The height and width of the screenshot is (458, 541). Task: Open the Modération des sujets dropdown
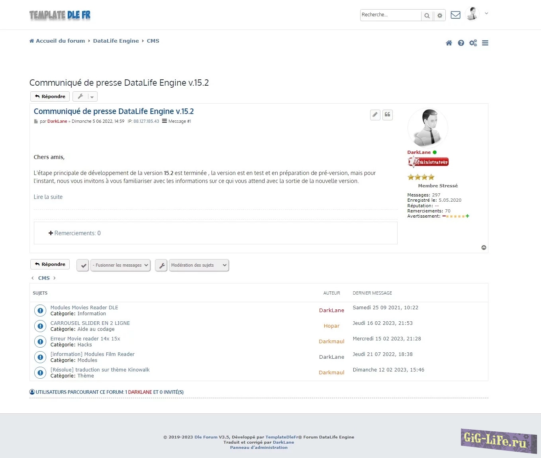(x=199, y=265)
